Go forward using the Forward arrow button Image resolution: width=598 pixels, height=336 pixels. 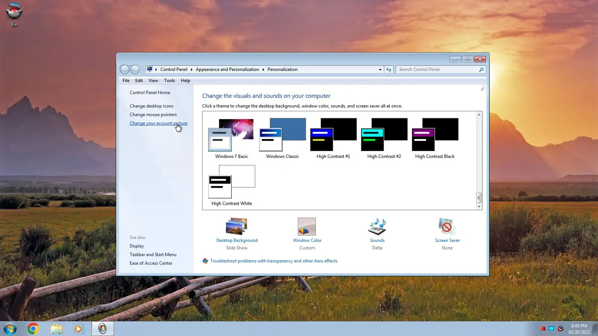135,69
